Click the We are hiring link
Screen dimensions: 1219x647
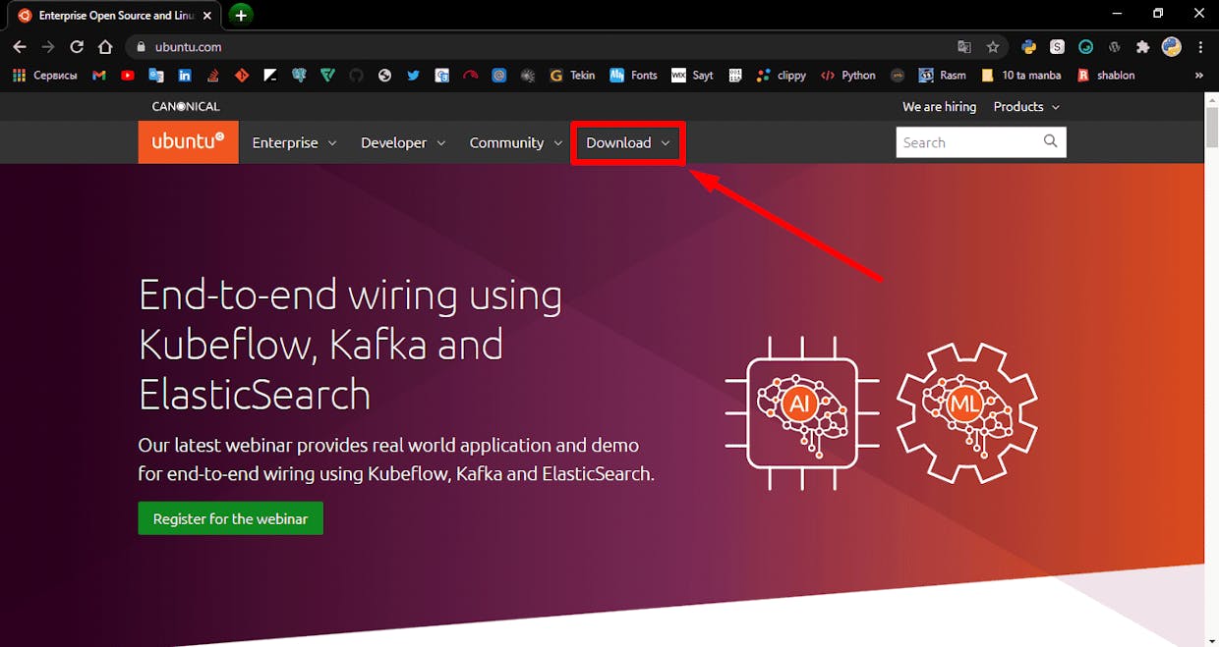coord(940,106)
